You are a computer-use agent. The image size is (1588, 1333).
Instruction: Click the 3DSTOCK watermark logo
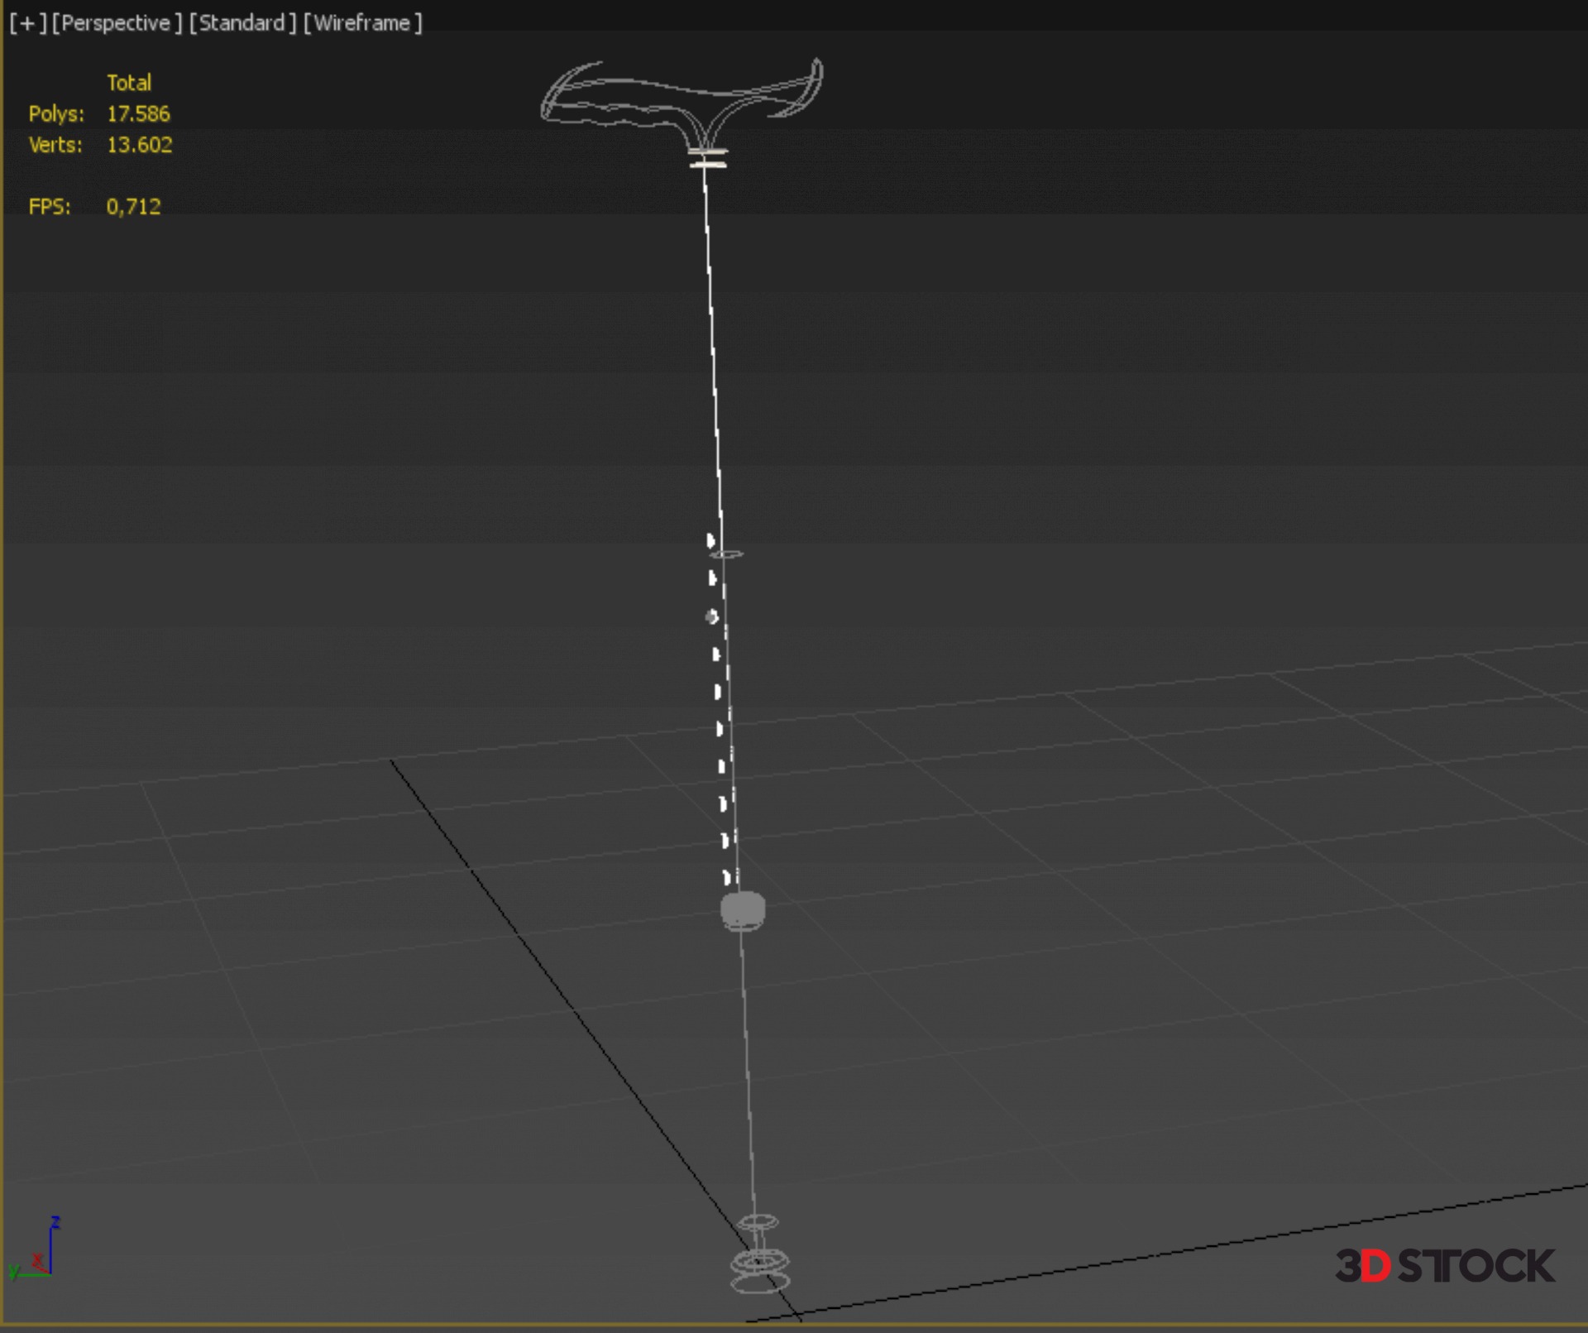(1444, 1266)
